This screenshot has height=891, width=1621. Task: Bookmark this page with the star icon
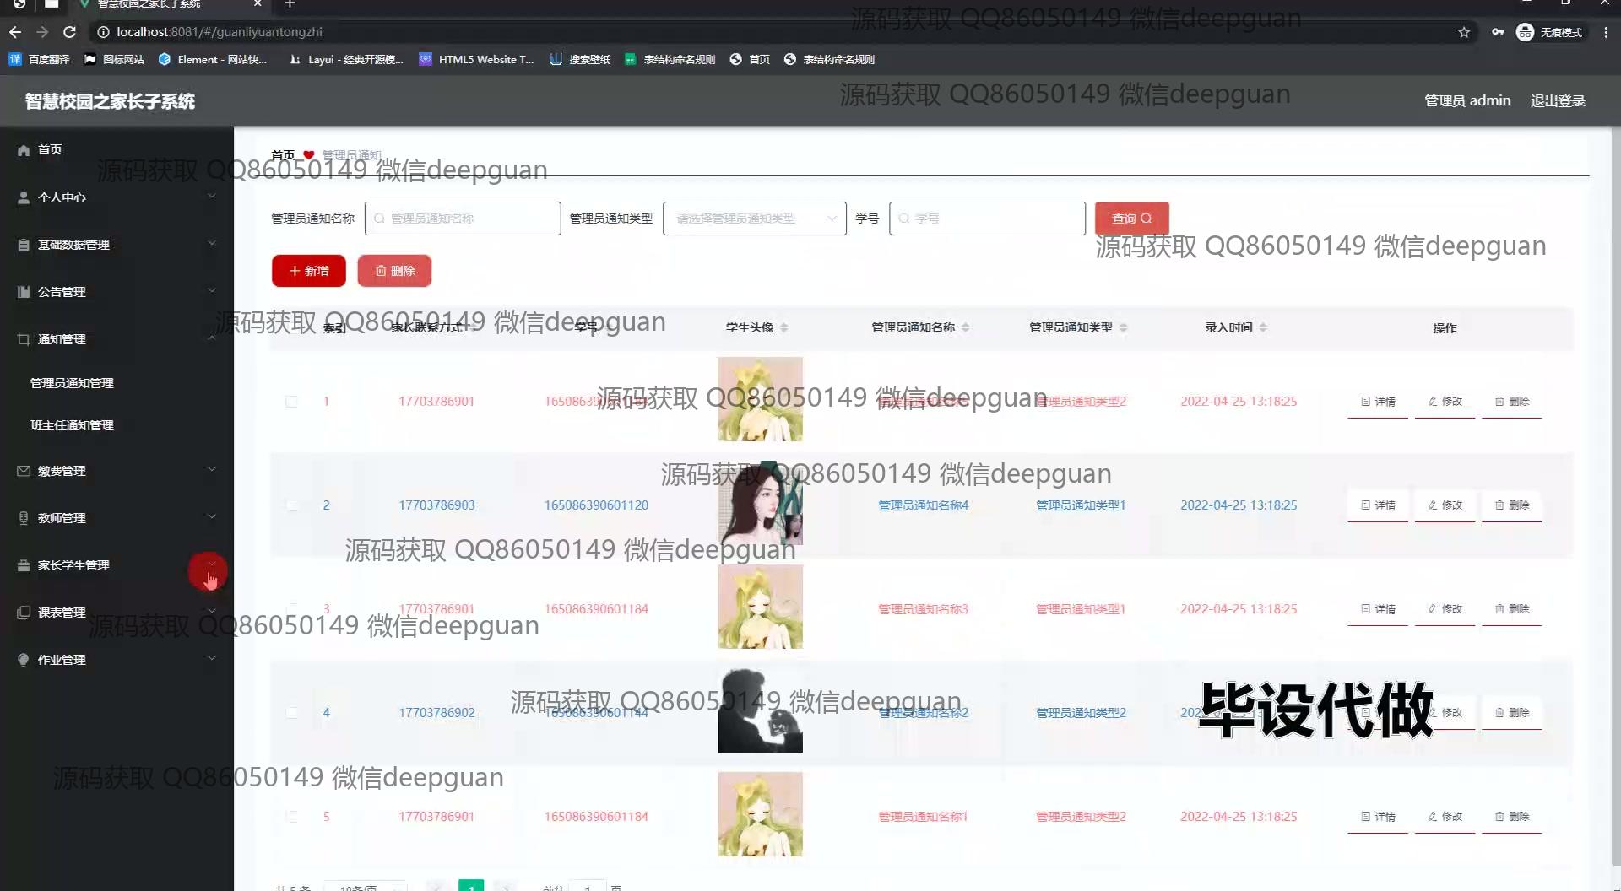(1463, 32)
